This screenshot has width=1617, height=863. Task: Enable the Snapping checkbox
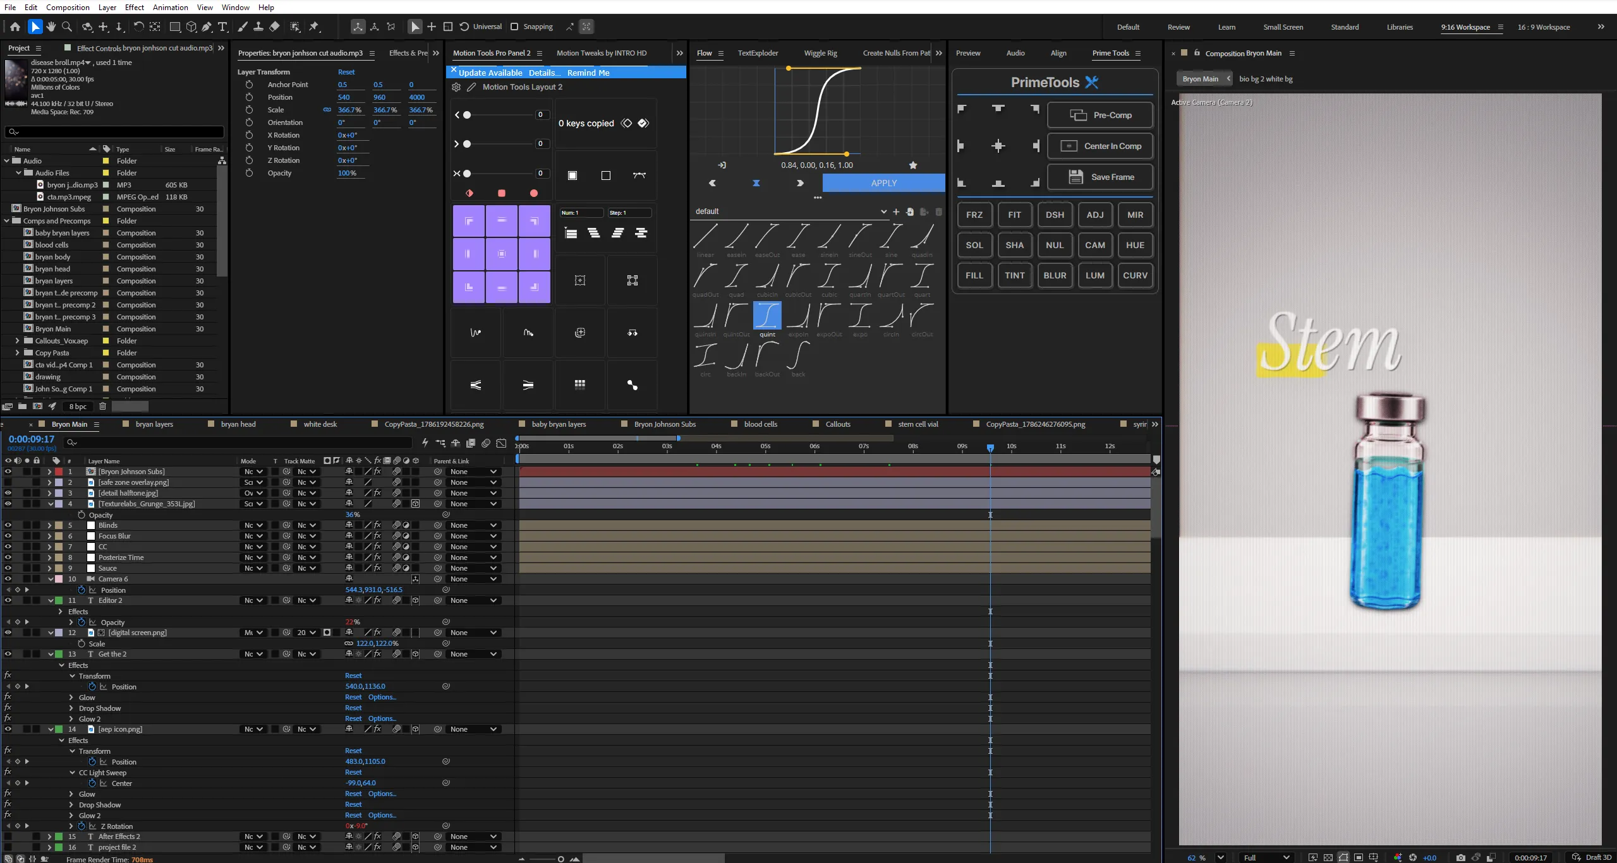coord(514,27)
